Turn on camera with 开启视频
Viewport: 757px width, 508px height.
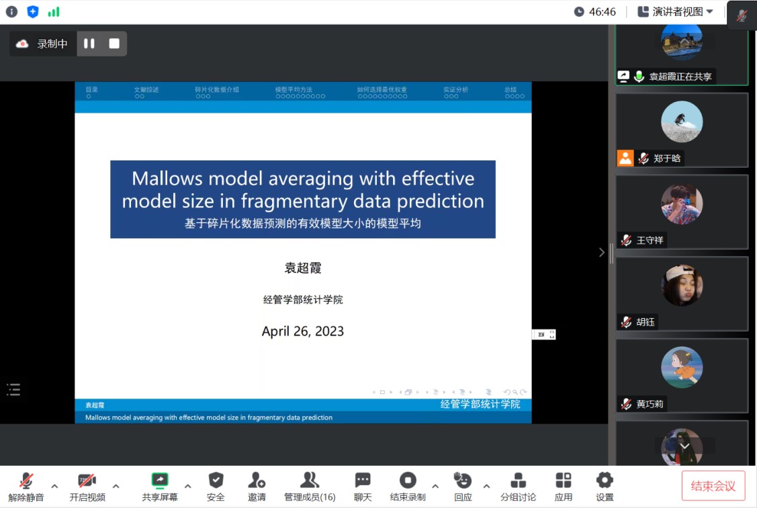(87, 487)
